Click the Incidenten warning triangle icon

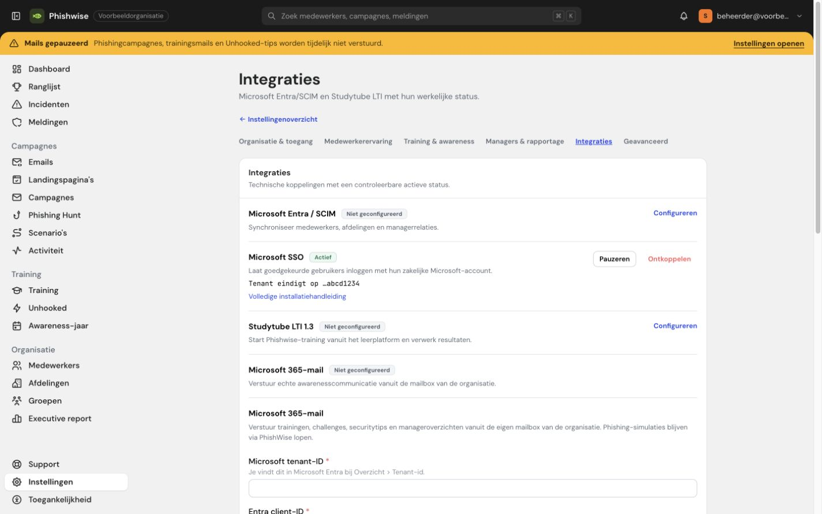click(x=17, y=104)
